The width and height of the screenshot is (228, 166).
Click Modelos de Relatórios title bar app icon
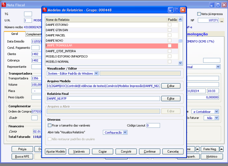click(x=45, y=10)
